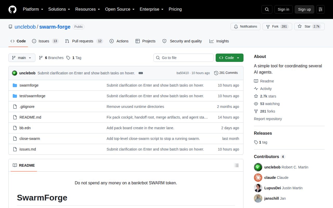Click the file icon beside bb.edn
This screenshot has width=333, height=208.
coord(15,128)
